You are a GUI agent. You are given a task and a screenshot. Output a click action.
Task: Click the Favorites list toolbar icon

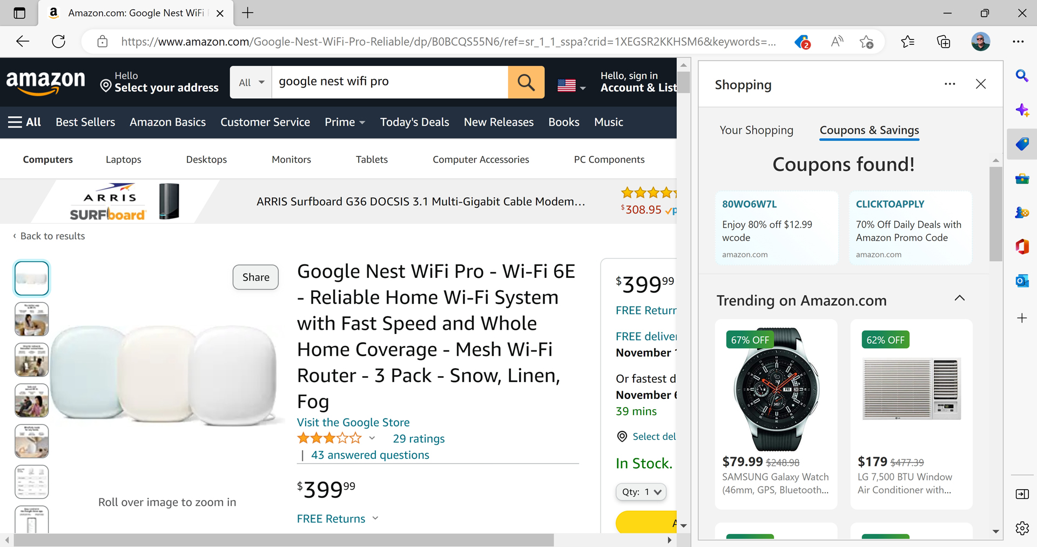[x=908, y=42]
